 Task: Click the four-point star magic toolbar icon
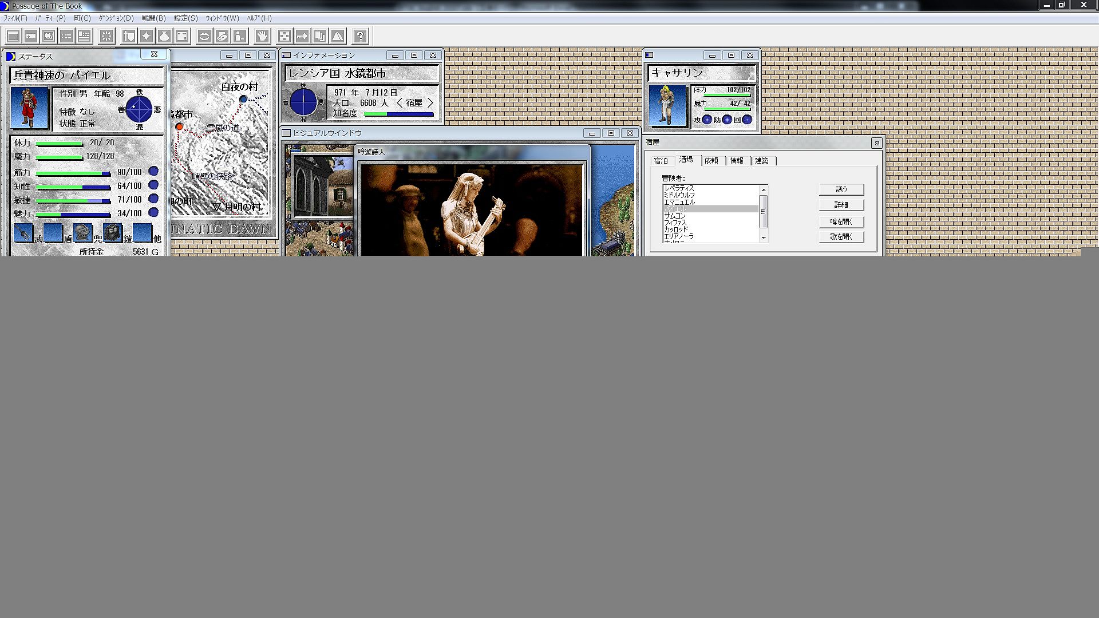pos(147,37)
